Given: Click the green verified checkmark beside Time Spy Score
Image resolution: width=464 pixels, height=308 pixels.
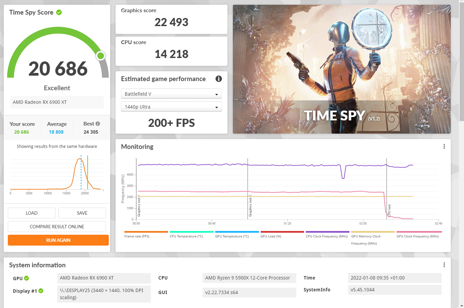Looking at the screenshot, I should click(x=59, y=12).
